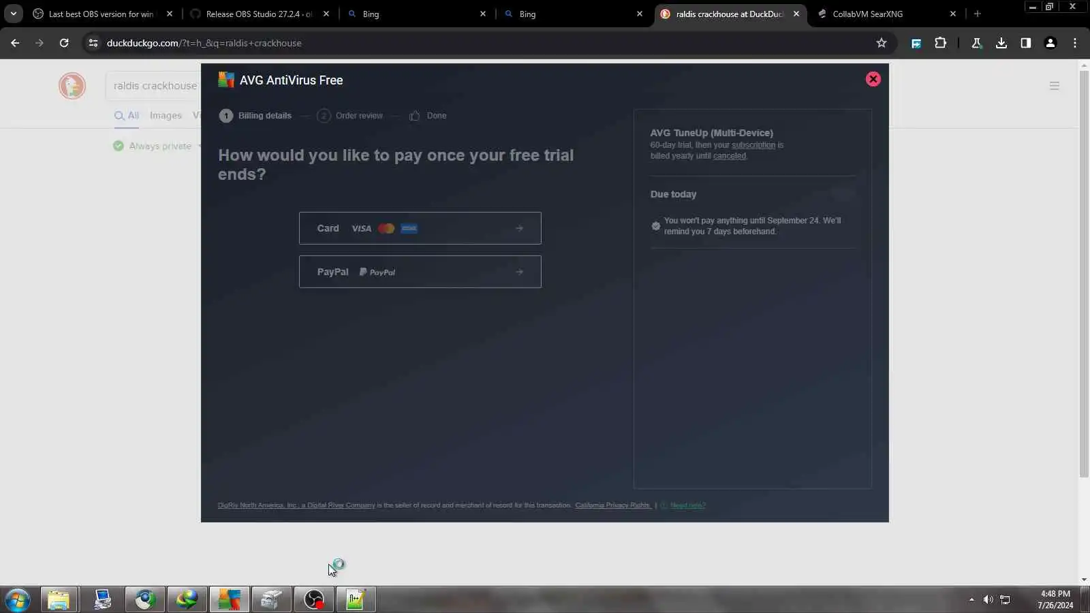
Task: Select the All results tab
Action: 127,116
